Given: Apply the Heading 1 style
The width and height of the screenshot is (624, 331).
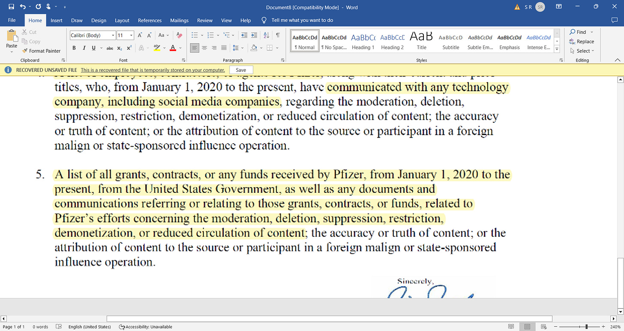Looking at the screenshot, I should coord(363,41).
